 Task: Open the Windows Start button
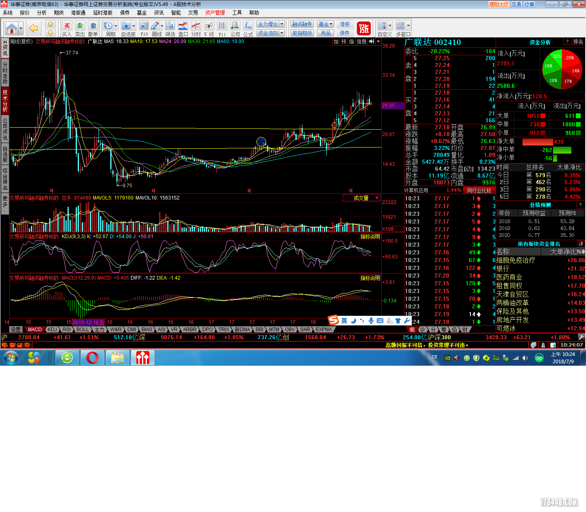pos(11,358)
